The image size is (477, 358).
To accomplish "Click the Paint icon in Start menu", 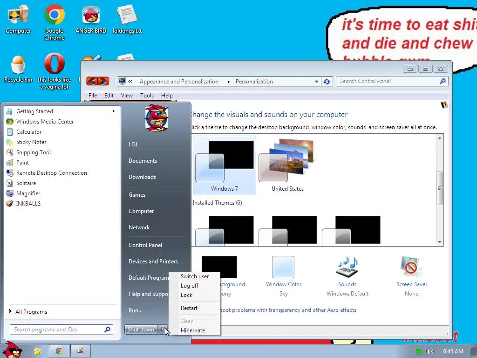I will tap(10, 163).
